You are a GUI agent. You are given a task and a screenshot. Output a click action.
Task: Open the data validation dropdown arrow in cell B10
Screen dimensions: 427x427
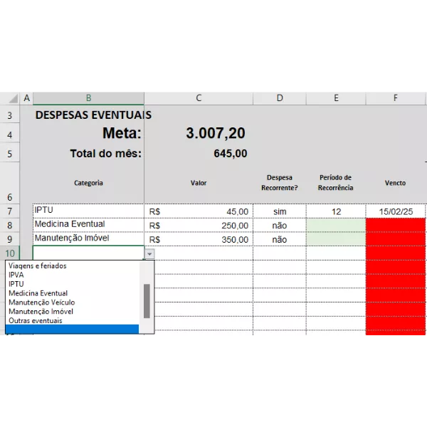149,254
